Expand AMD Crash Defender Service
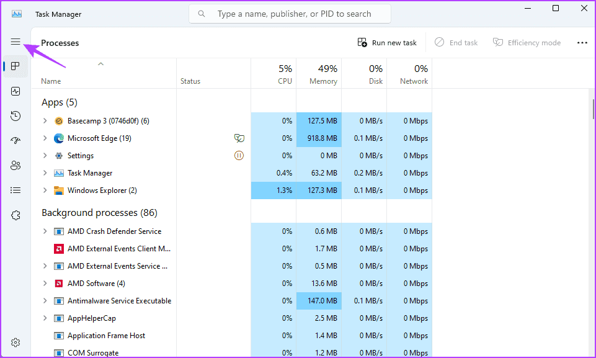Viewport: 596px width, 358px height. pyautogui.click(x=45, y=231)
